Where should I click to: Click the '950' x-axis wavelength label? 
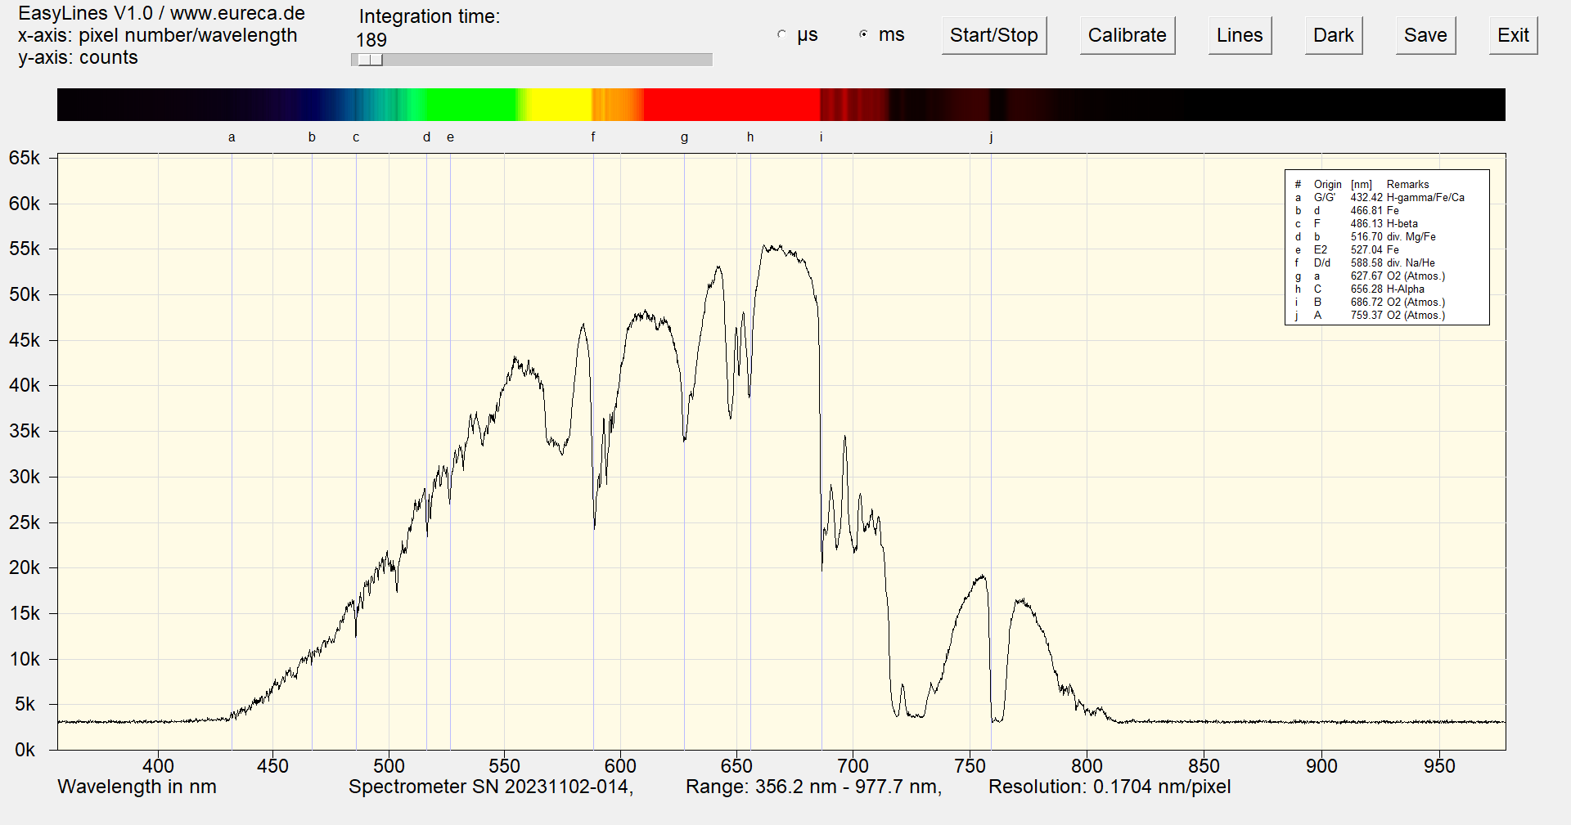tap(1439, 766)
